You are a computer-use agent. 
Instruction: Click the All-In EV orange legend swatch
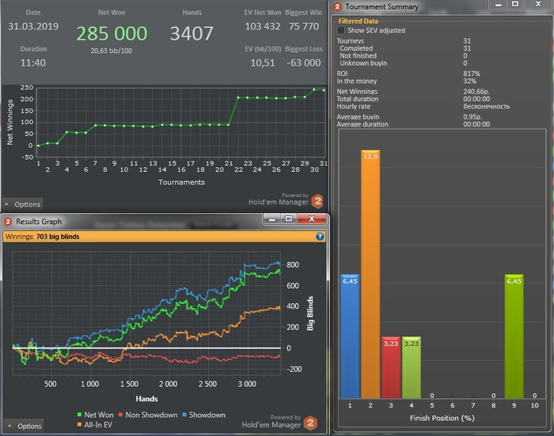(79, 425)
